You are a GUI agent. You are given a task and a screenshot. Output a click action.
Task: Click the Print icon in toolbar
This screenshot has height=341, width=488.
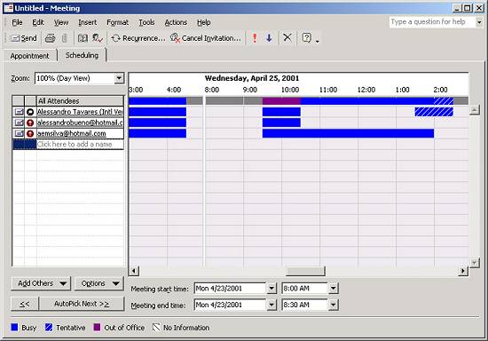click(x=50, y=38)
